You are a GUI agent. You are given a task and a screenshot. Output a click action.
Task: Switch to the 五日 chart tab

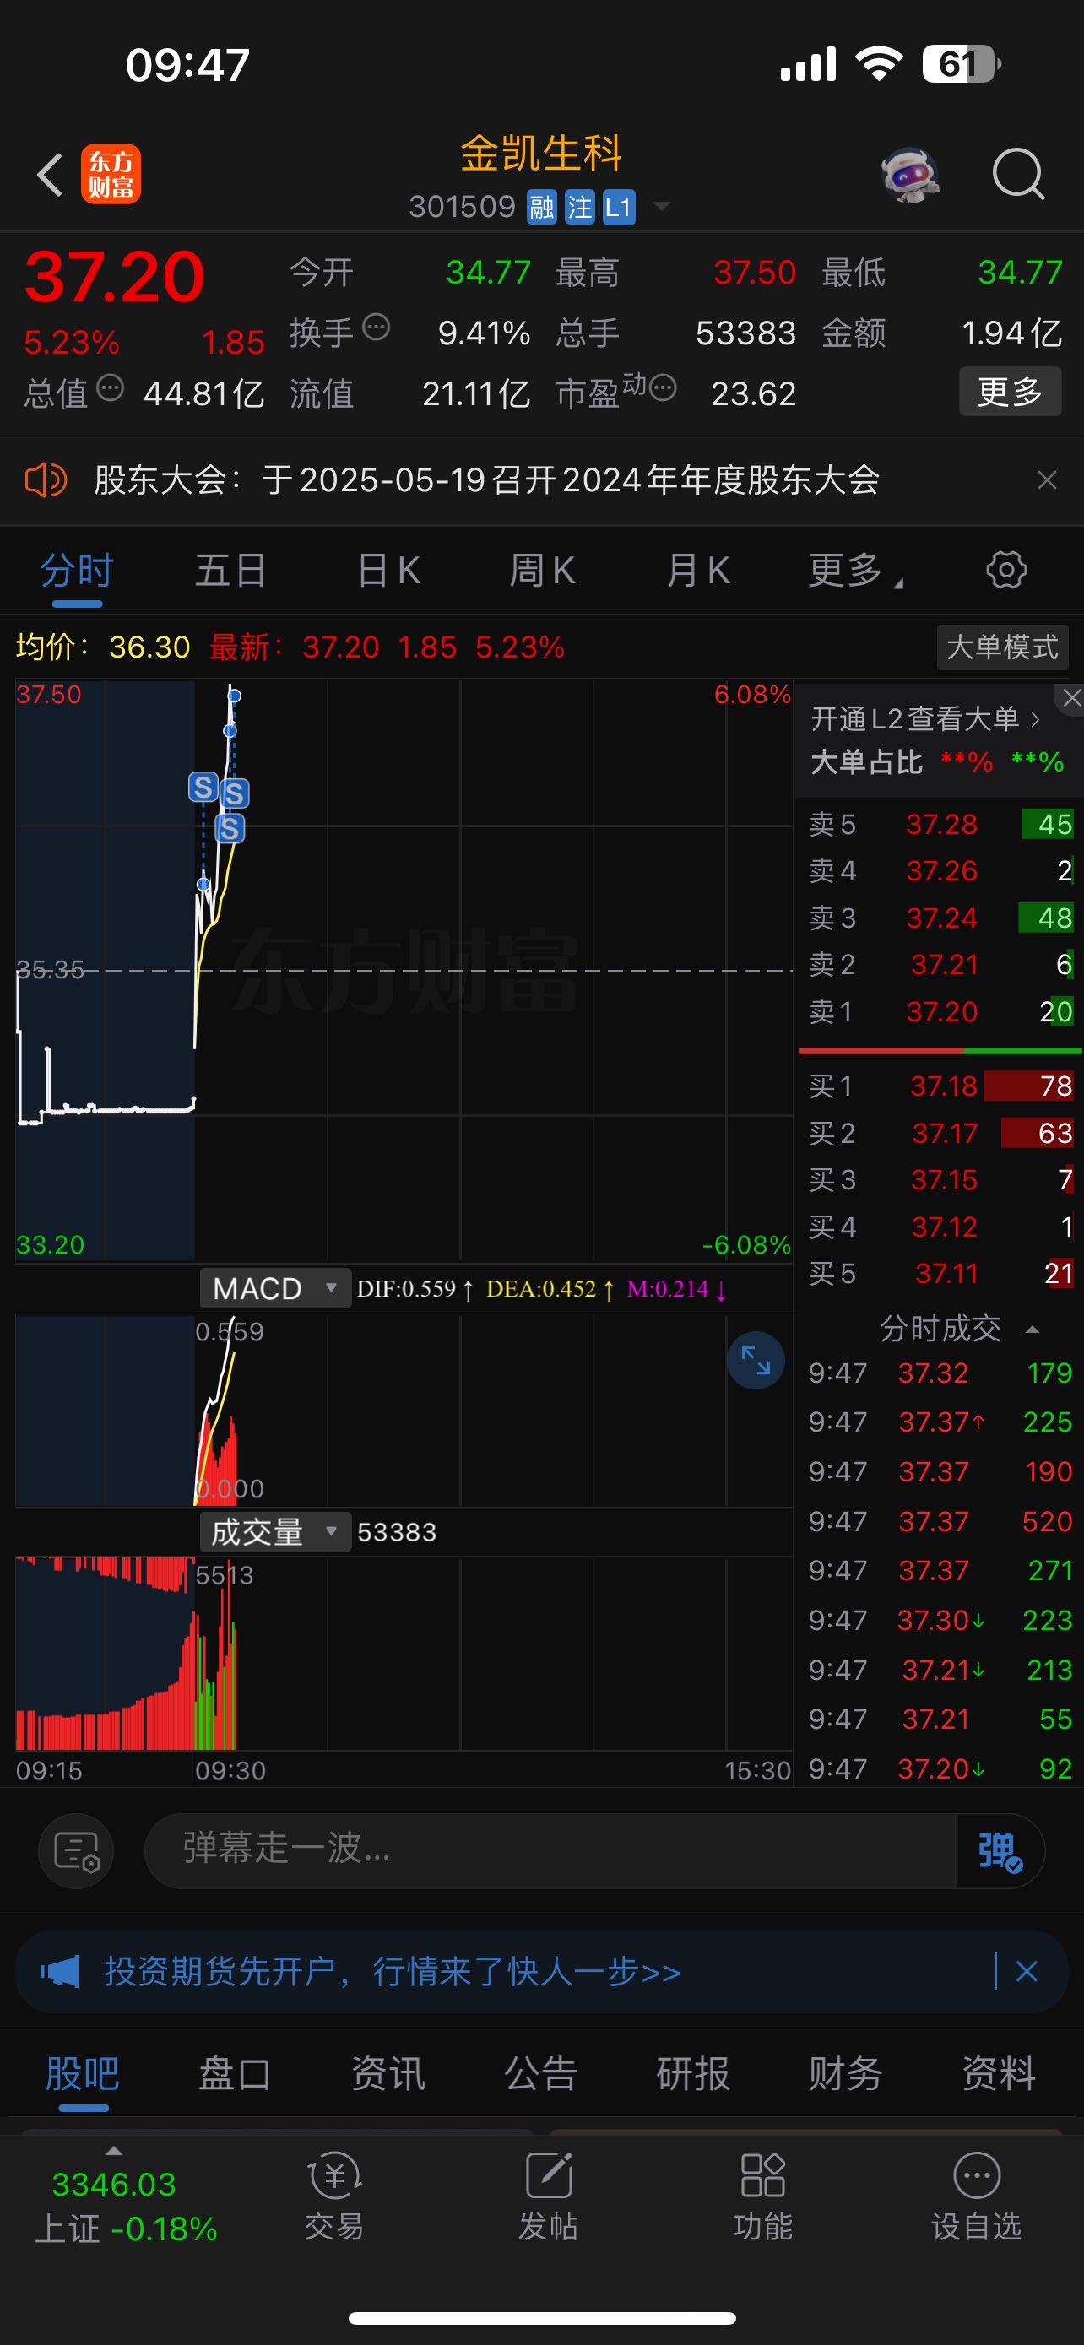coord(230,571)
